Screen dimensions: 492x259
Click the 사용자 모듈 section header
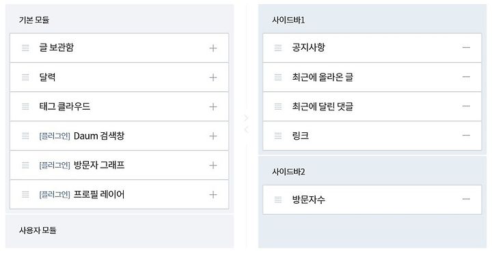[38, 230]
